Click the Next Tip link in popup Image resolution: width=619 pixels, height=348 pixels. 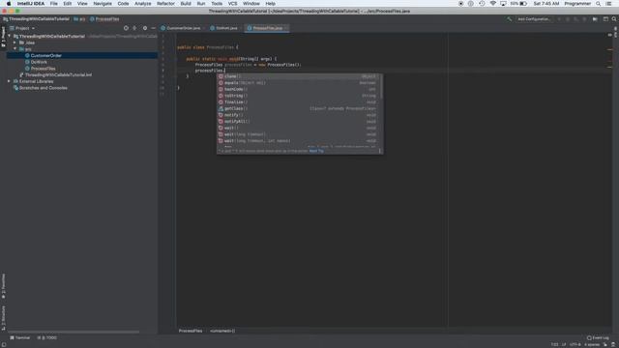316,151
